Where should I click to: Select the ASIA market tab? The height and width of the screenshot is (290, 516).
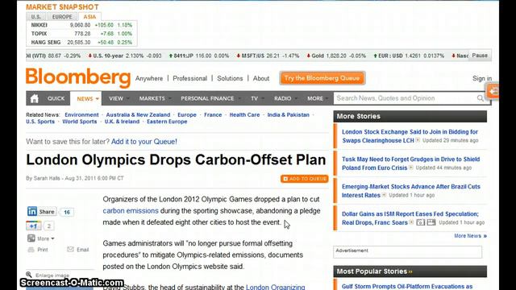(x=89, y=16)
